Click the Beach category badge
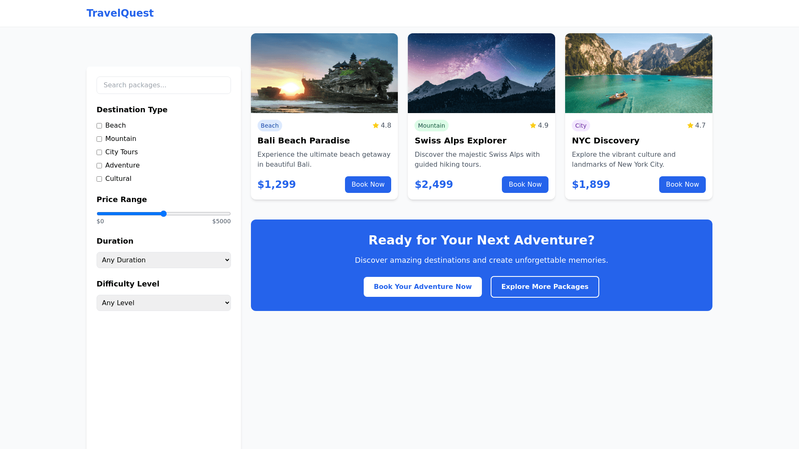The height and width of the screenshot is (449, 799). click(x=270, y=126)
